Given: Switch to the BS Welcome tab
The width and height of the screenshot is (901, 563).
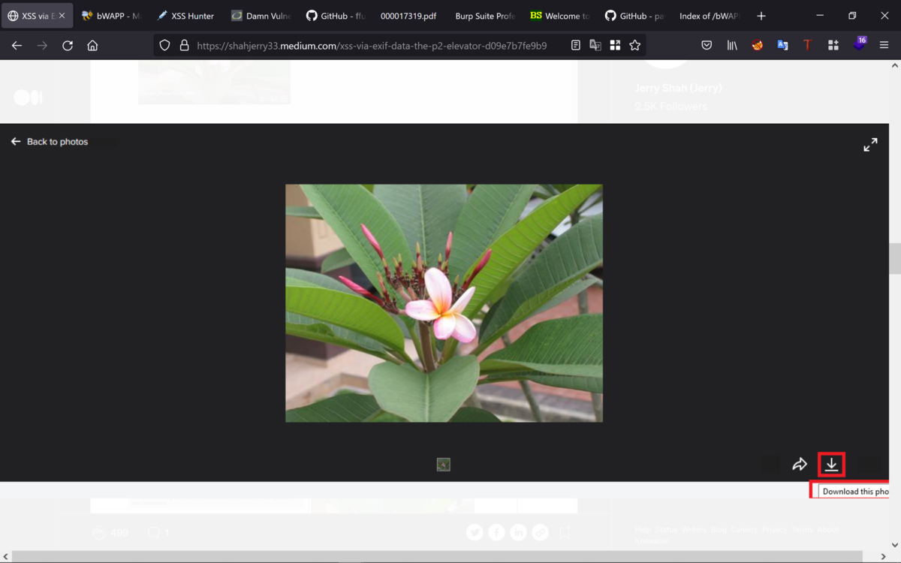Looking at the screenshot, I should (559, 16).
